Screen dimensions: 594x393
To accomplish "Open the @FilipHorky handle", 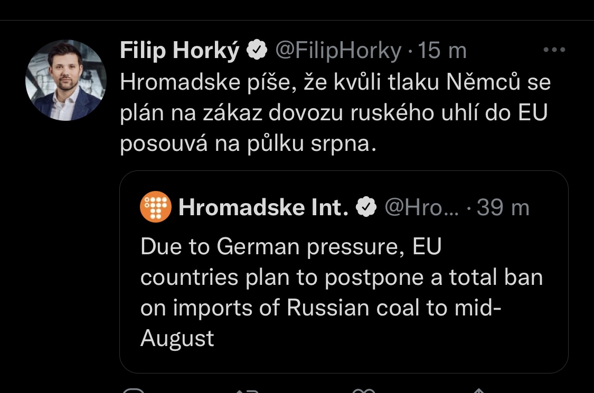I will point(338,51).
